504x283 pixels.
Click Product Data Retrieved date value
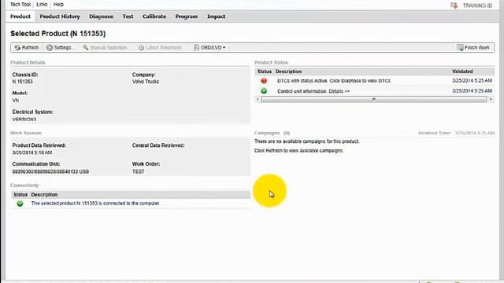(x=32, y=153)
